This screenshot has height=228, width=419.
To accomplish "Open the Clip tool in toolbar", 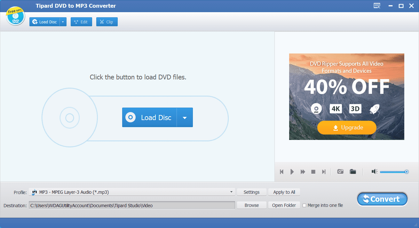I will click(x=107, y=22).
